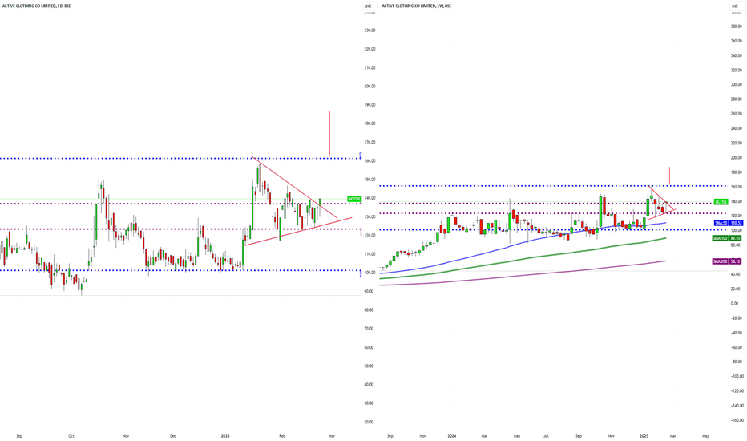Click the Oct label on daily time axis
This screenshot has width=747, height=441.
pyautogui.click(x=71, y=435)
